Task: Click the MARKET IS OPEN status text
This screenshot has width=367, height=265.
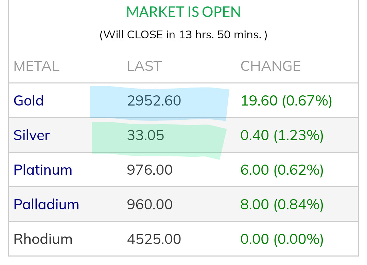Action: [x=183, y=12]
